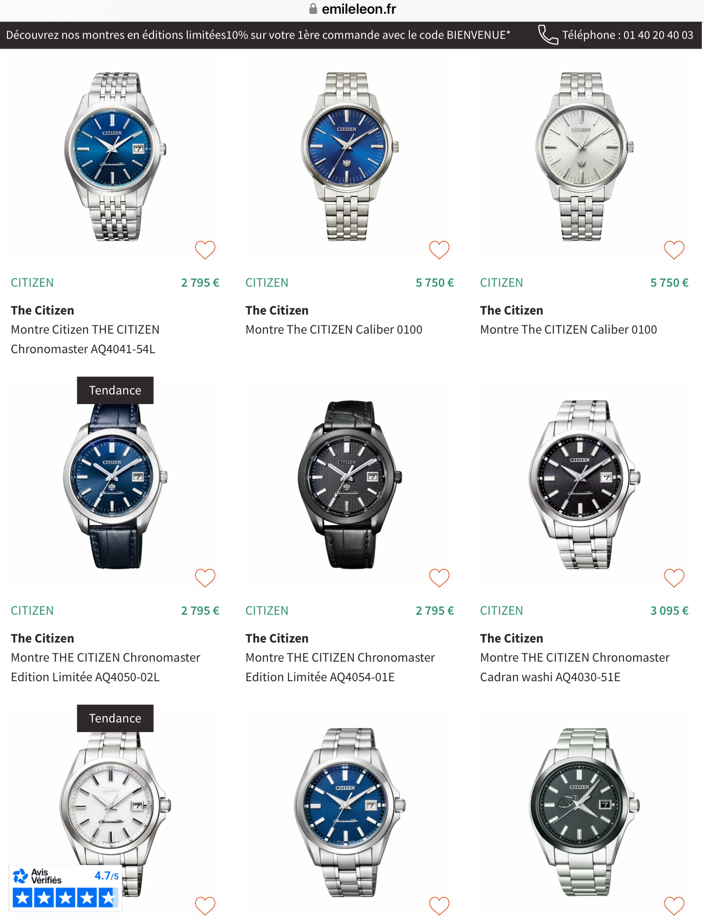The height and width of the screenshot is (921, 704).
Task: Open Montre Citizen Chronomaster AQ4041-54L product link
Action: (x=85, y=339)
